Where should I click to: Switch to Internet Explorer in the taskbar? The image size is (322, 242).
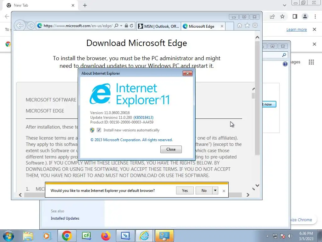pos(145,236)
